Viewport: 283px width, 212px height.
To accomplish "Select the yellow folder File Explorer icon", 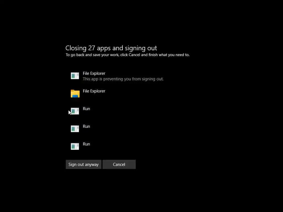I will point(75,94).
